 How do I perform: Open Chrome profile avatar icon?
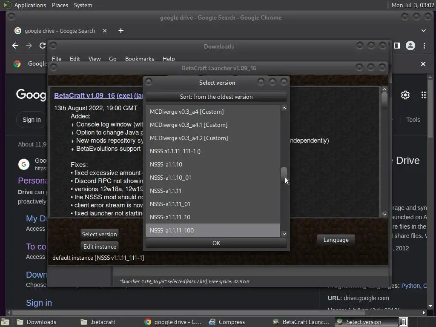[x=410, y=46]
